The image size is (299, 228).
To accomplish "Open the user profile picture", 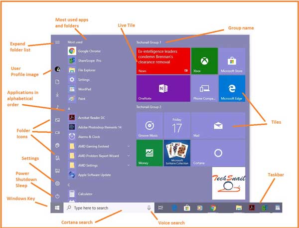I will [57, 69].
